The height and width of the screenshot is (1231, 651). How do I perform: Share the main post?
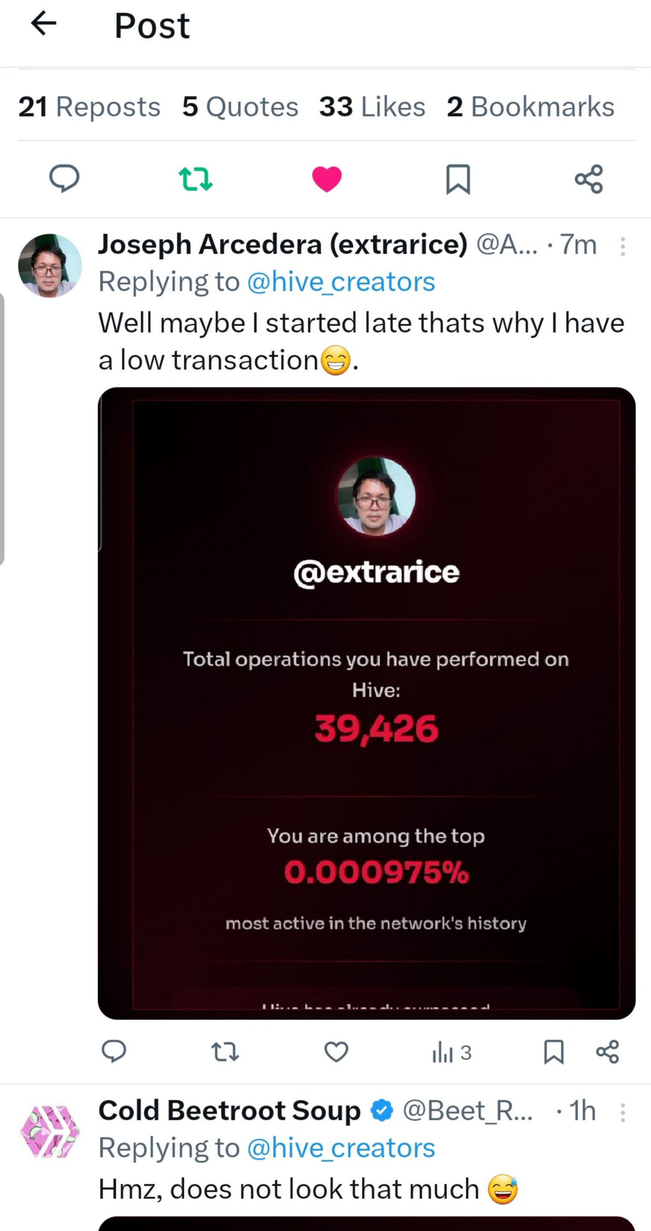pyautogui.click(x=589, y=179)
